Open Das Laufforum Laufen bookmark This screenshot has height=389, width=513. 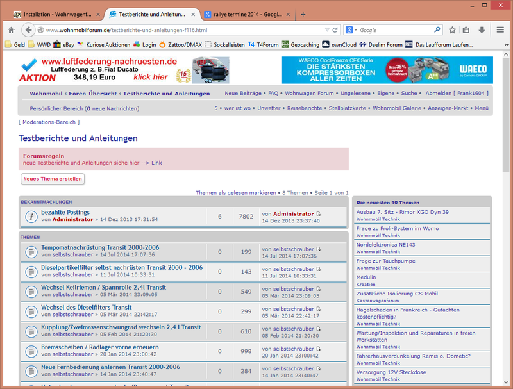[x=439, y=44]
